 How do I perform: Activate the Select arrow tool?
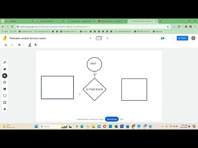5,76
